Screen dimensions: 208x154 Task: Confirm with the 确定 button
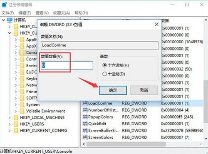(113, 90)
